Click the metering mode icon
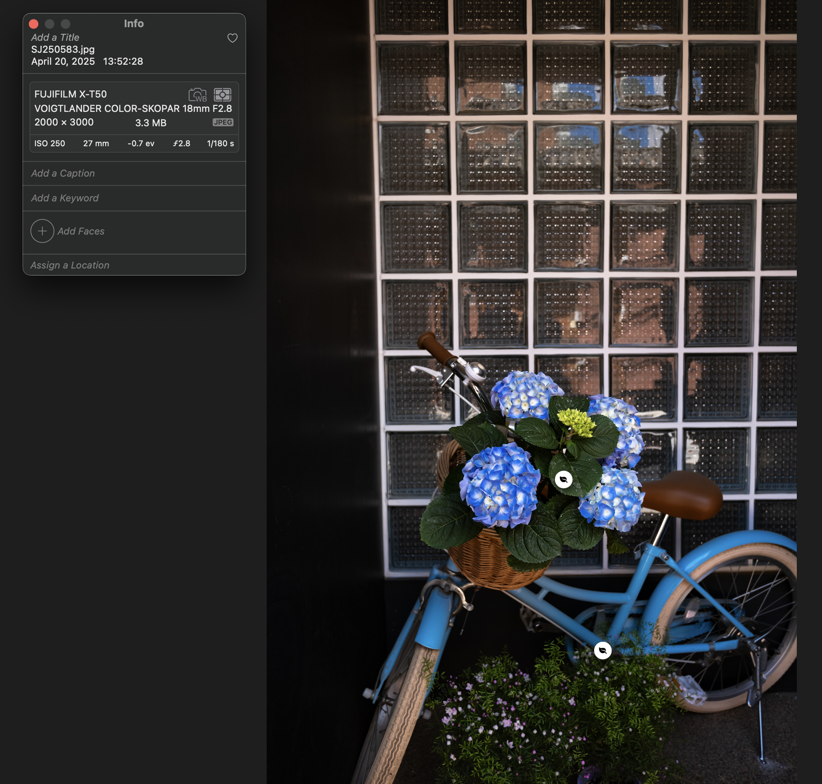The image size is (822, 784). pos(222,95)
